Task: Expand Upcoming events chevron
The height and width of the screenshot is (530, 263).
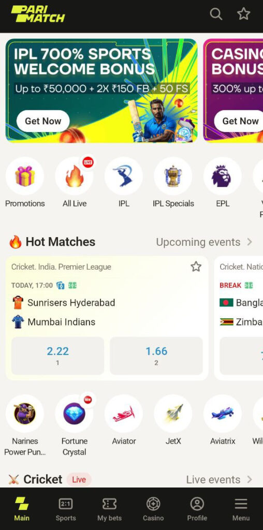Action: 250,242
